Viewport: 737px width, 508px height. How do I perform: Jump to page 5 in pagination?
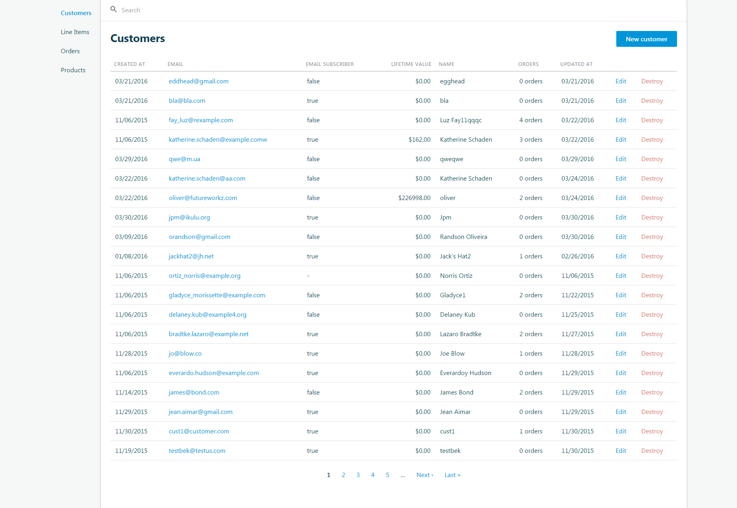tap(387, 475)
